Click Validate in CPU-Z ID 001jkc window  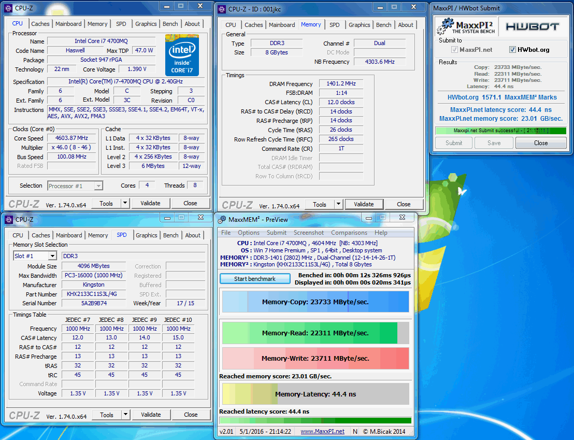click(364, 204)
